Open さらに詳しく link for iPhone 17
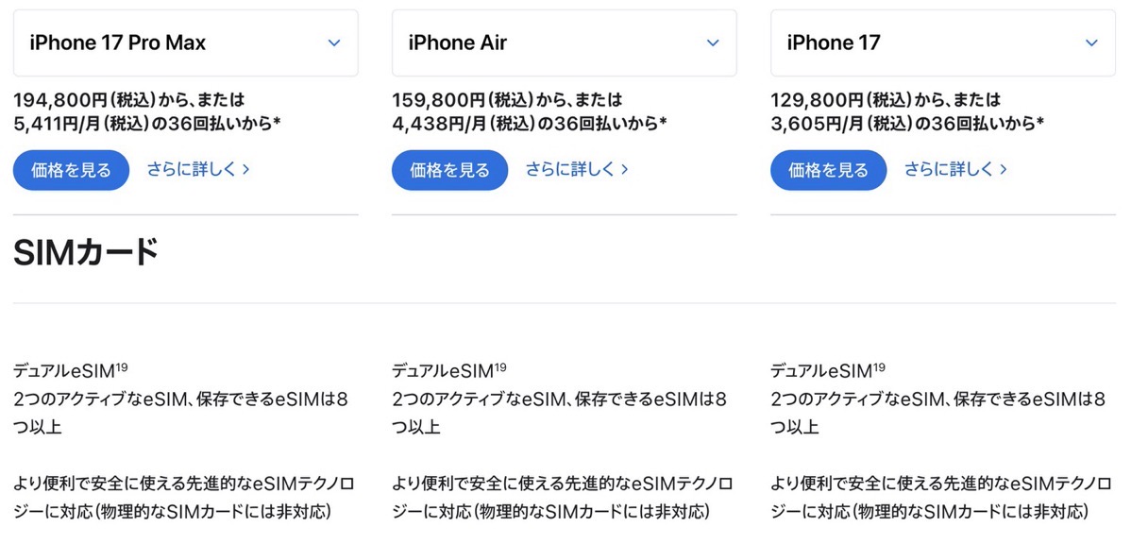Image resolution: width=1131 pixels, height=544 pixels. pos(955,169)
